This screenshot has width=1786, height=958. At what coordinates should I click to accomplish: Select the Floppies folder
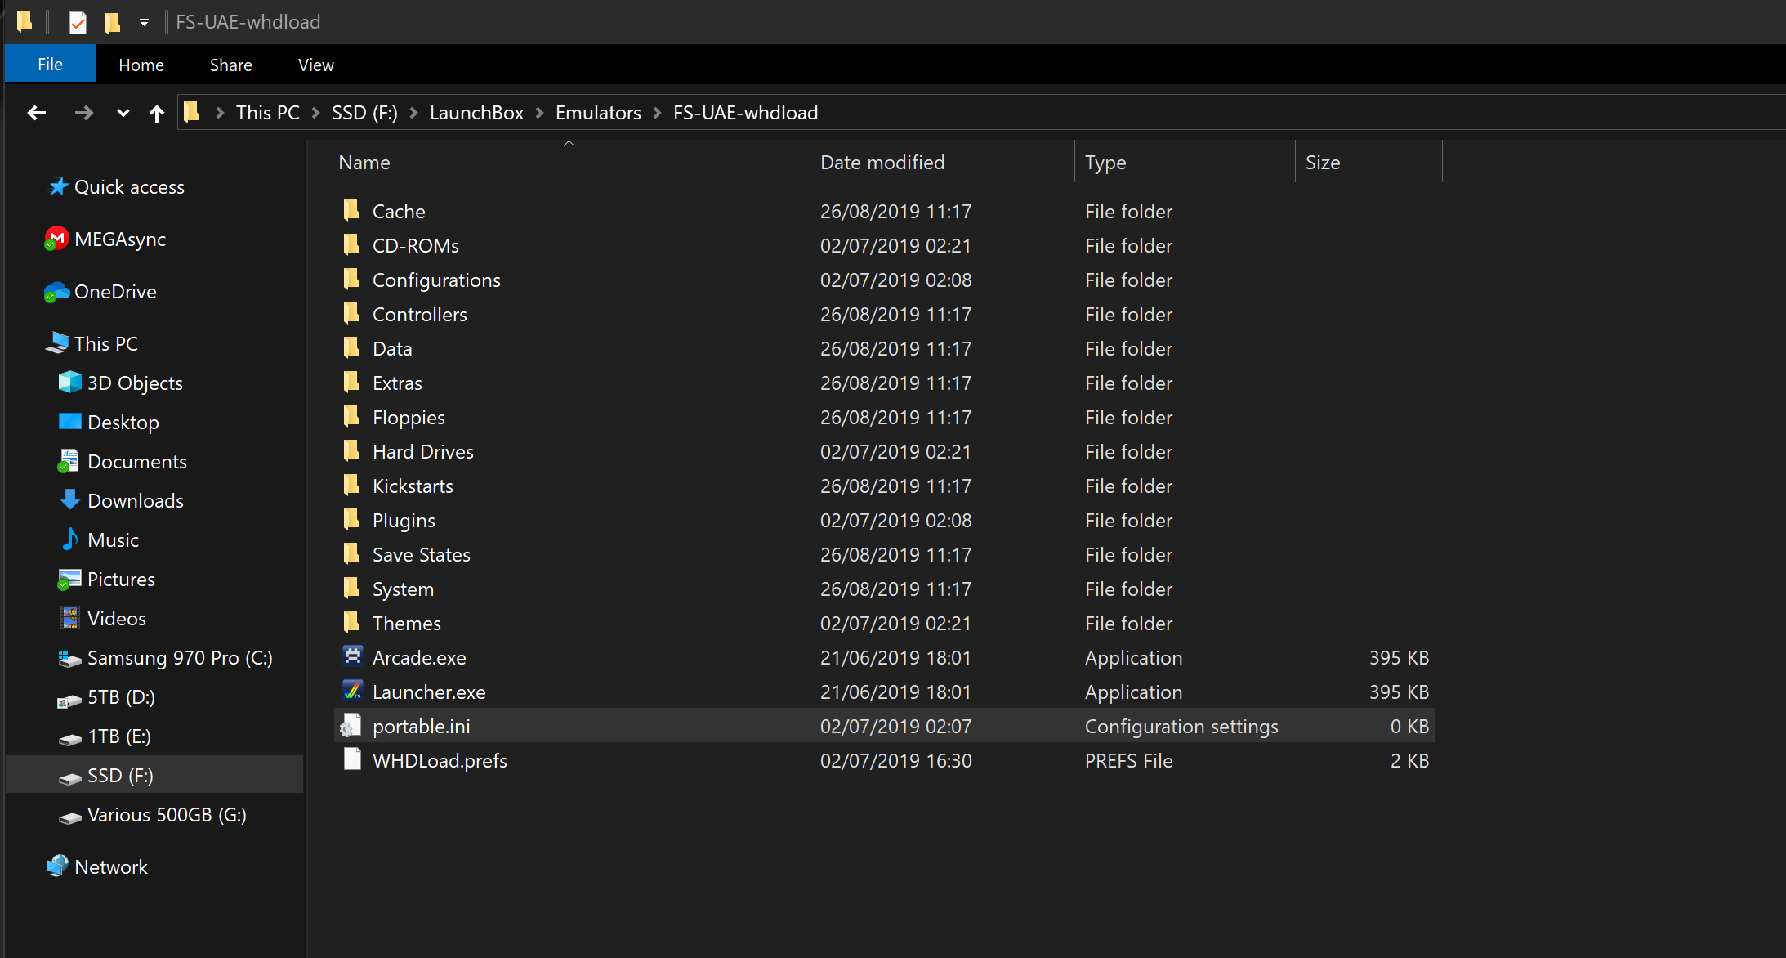(409, 417)
